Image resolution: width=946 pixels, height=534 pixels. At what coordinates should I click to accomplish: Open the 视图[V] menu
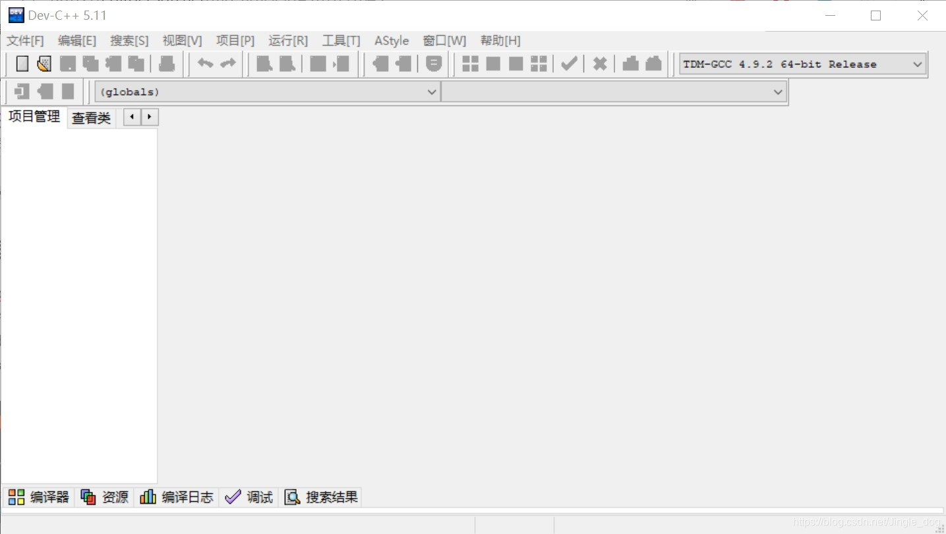coord(183,41)
